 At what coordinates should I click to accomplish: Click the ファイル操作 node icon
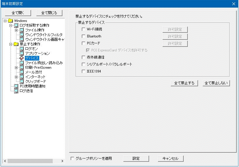click(x=22, y=30)
